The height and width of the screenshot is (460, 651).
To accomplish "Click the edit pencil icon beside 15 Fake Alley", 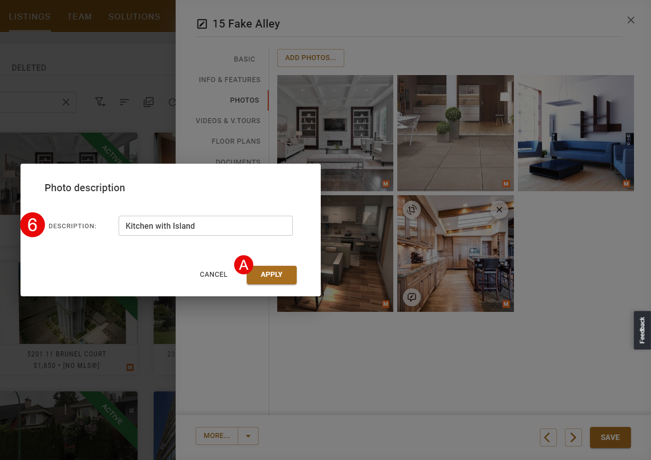I will (x=202, y=24).
